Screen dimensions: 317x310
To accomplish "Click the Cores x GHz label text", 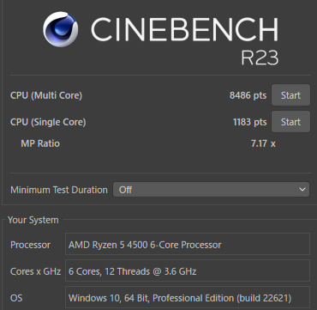I will (35, 271).
